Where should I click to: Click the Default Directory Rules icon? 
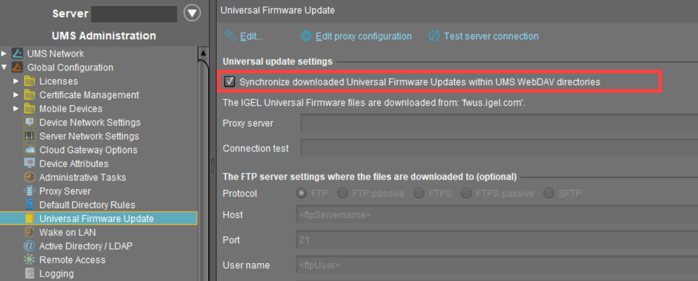coord(30,205)
